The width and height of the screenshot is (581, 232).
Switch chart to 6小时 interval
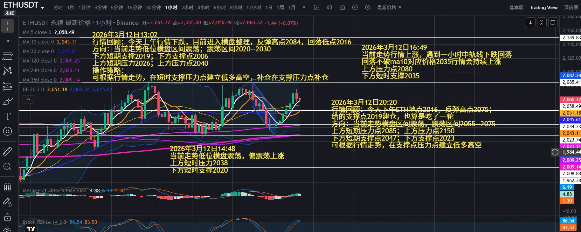coord(220,7)
